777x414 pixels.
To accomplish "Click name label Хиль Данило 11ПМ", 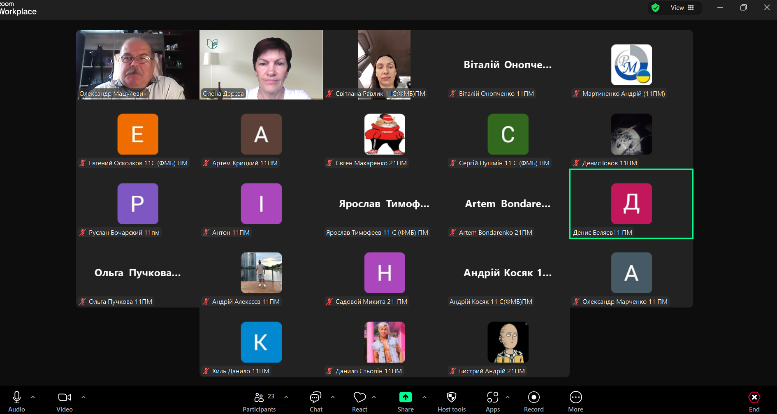I will click(x=241, y=371).
